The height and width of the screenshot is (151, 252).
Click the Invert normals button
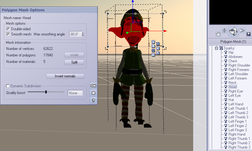[65, 76]
